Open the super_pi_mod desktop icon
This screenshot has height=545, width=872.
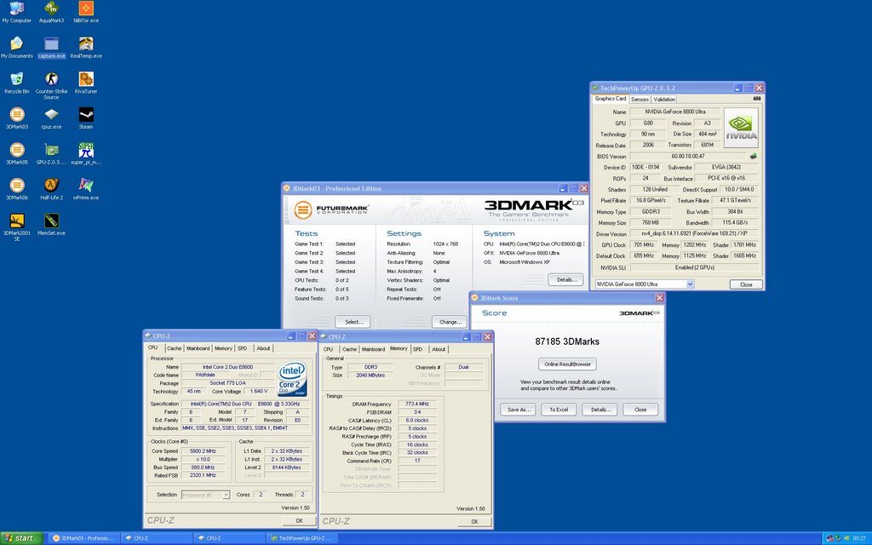tap(86, 154)
